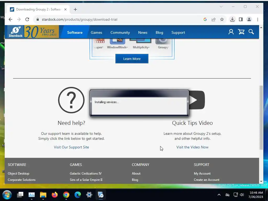Open the Chrome three-dot menu
268x201 pixels.
pyautogui.click(x=258, y=19)
